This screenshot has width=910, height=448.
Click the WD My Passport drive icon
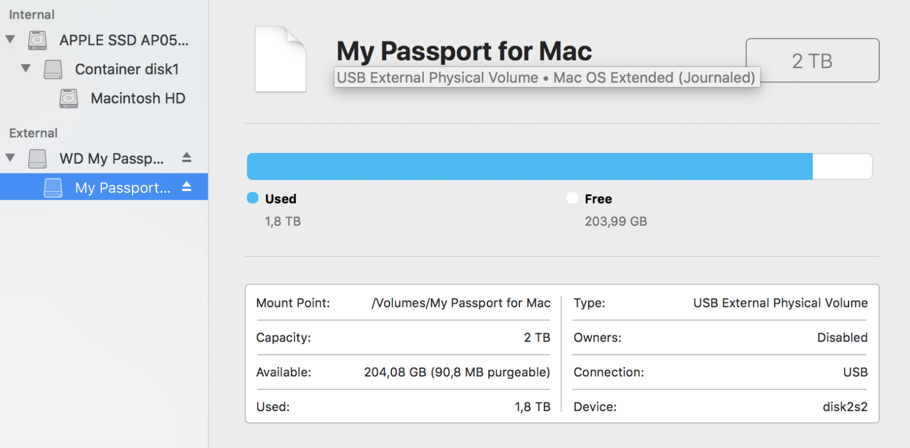38,159
